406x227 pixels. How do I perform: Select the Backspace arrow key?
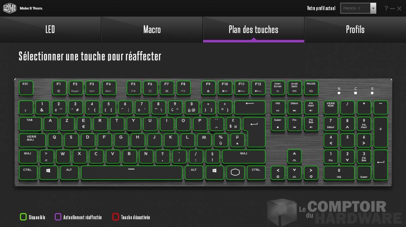click(250, 108)
